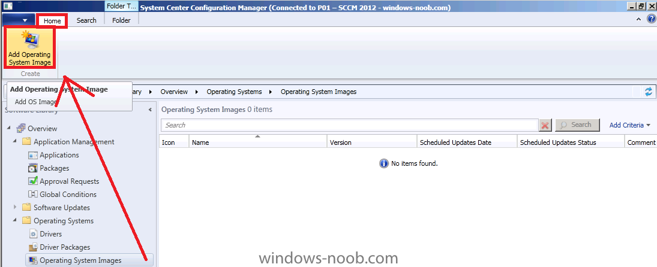Viewport: 657px width, 267px height.
Task: Click the Folder Tools contextual tab header
Action: (x=121, y=6)
